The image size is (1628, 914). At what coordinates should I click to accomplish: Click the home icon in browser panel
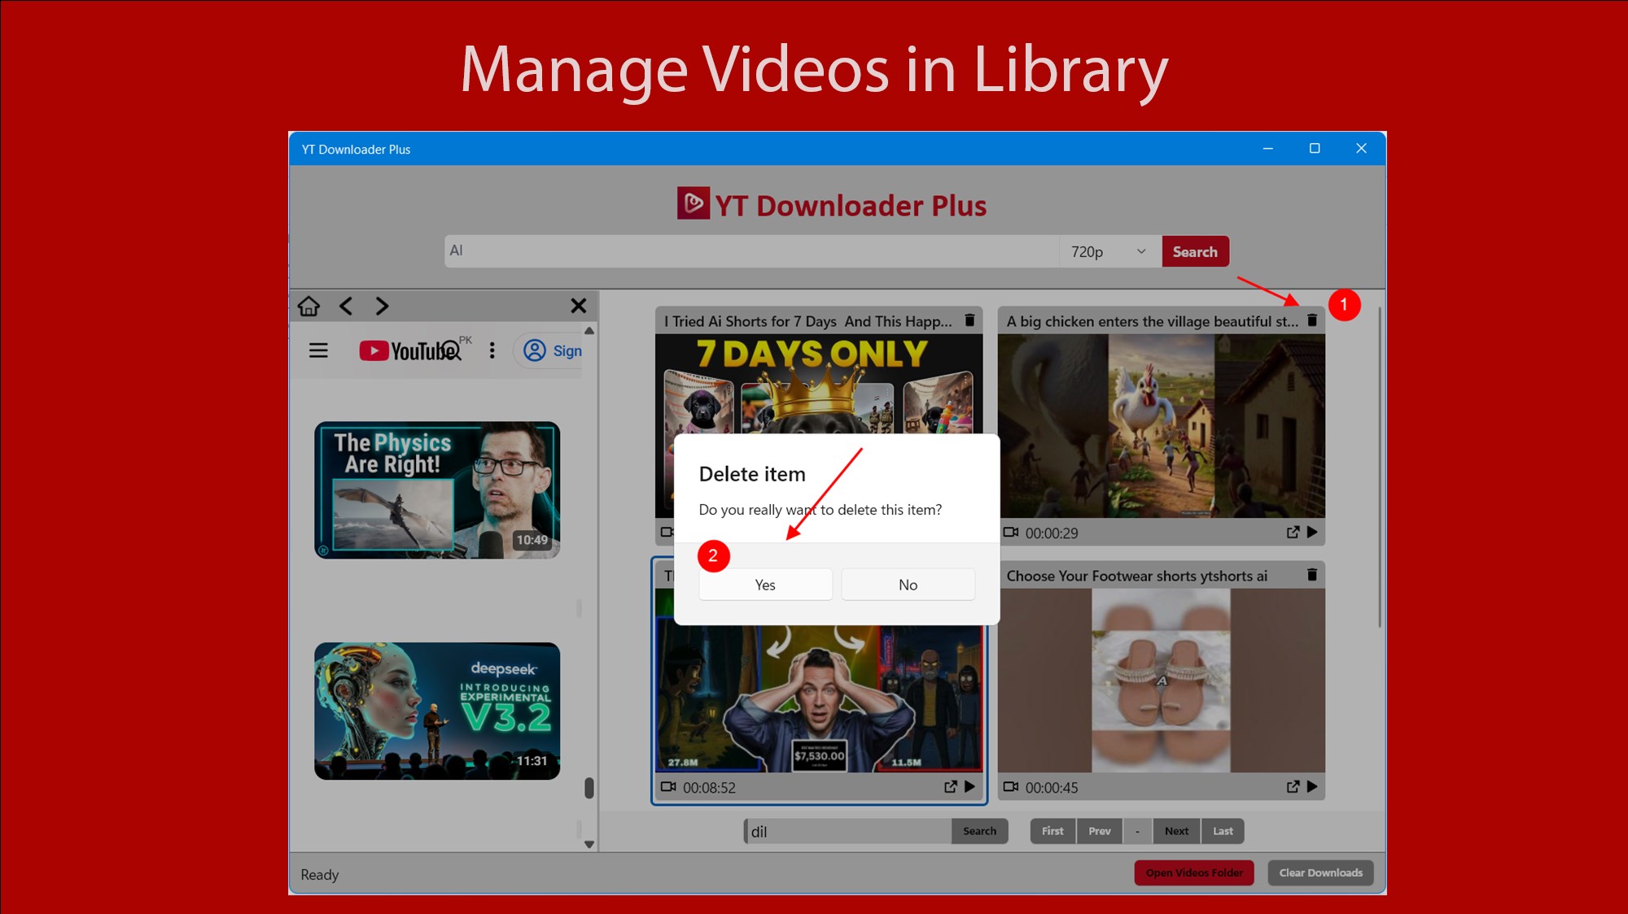pos(309,307)
